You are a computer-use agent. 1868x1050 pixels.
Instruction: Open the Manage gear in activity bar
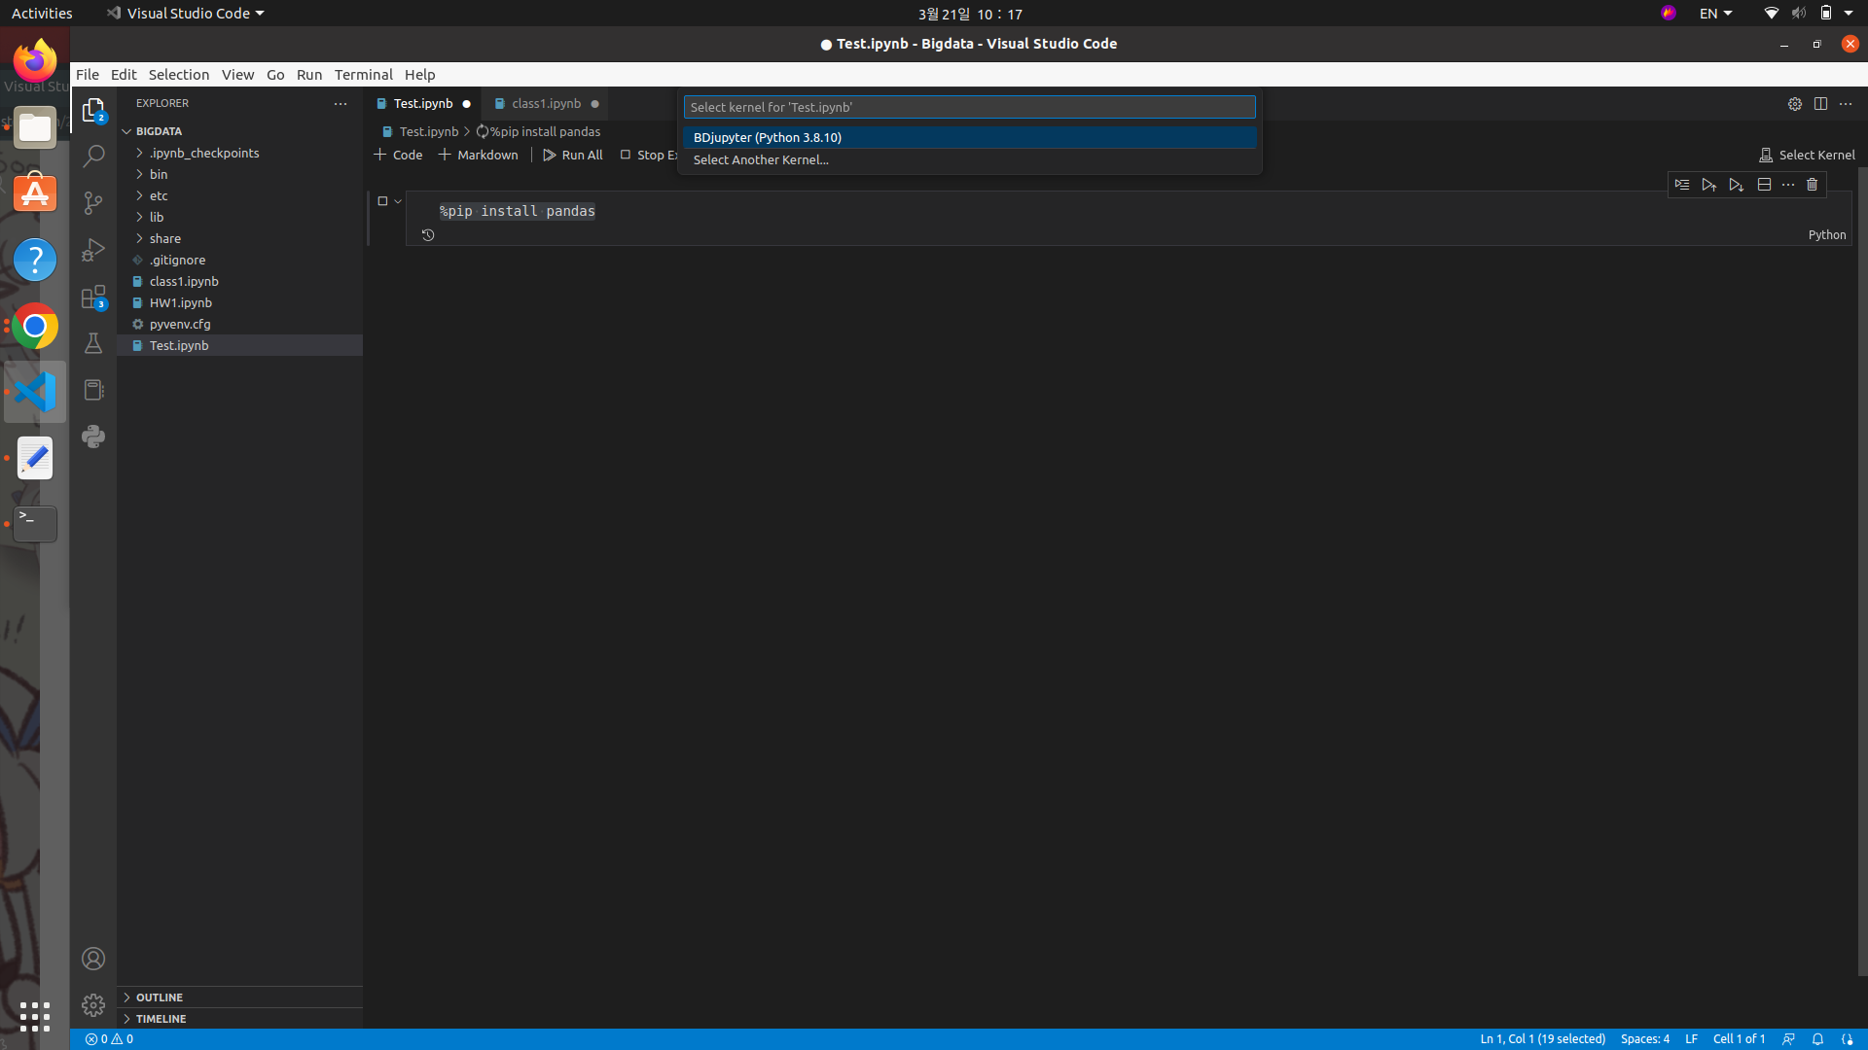coord(93,1005)
